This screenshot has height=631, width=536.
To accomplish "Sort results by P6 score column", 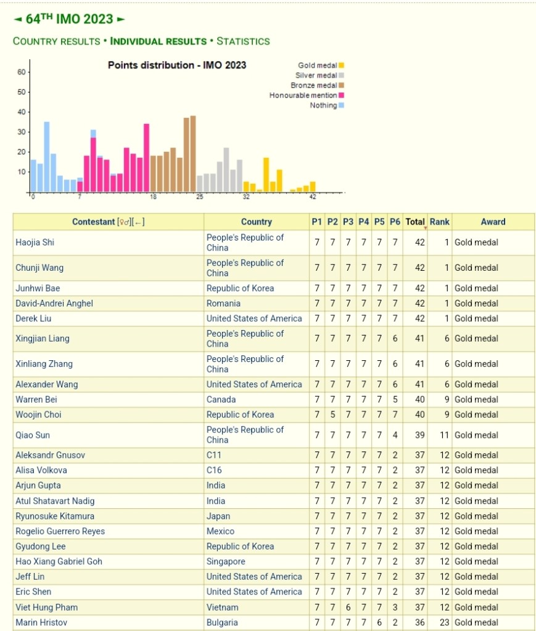I will [395, 222].
